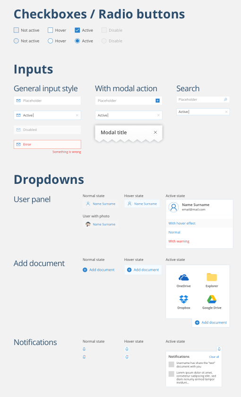Click the 'Something is wrong' error text
Image resolution: width=241 pixels, height=397 pixels.
click(x=67, y=152)
